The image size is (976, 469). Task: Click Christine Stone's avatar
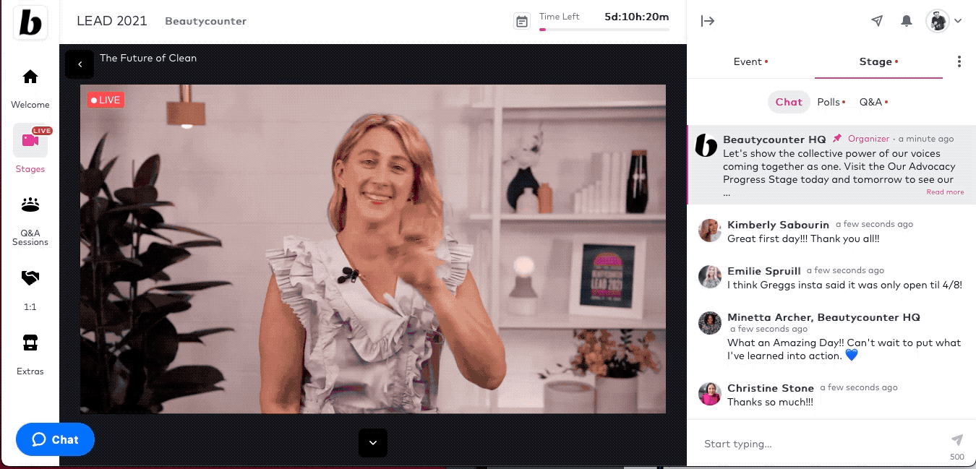tap(710, 394)
